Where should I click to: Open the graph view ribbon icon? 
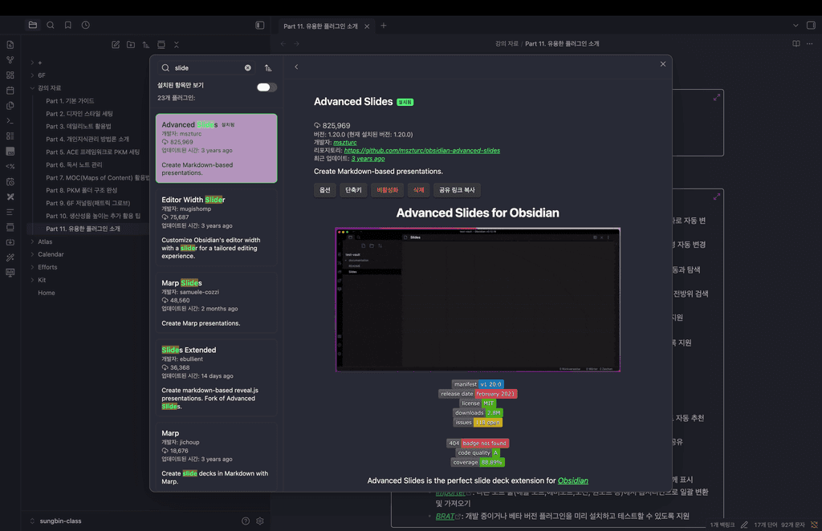(x=10, y=59)
